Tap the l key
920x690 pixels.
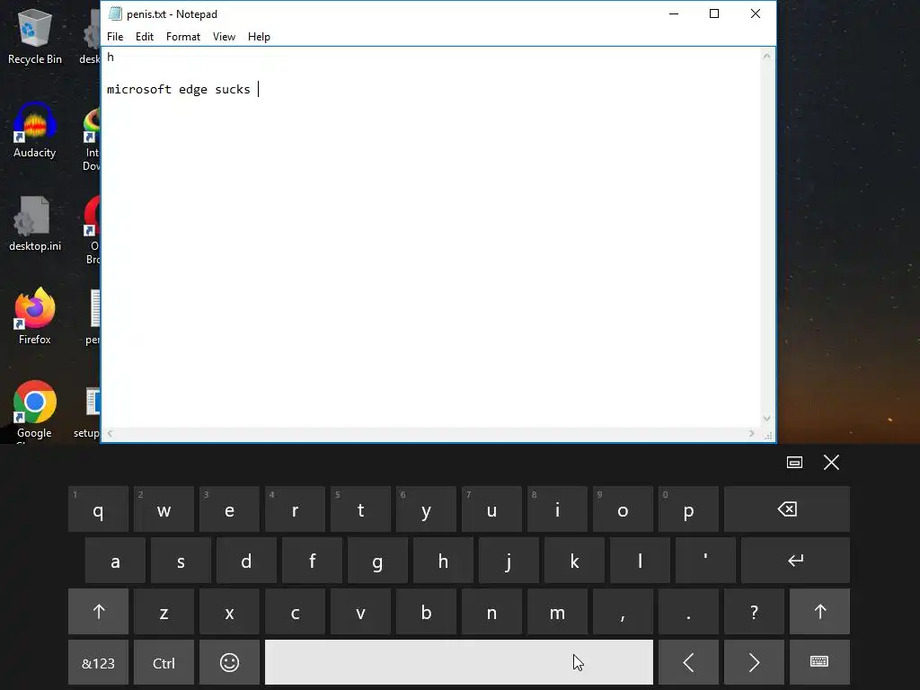click(640, 561)
